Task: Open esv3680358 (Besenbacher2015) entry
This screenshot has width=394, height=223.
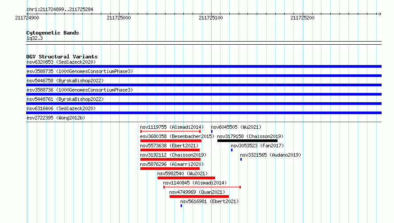Action: click(x=177, y=136)
